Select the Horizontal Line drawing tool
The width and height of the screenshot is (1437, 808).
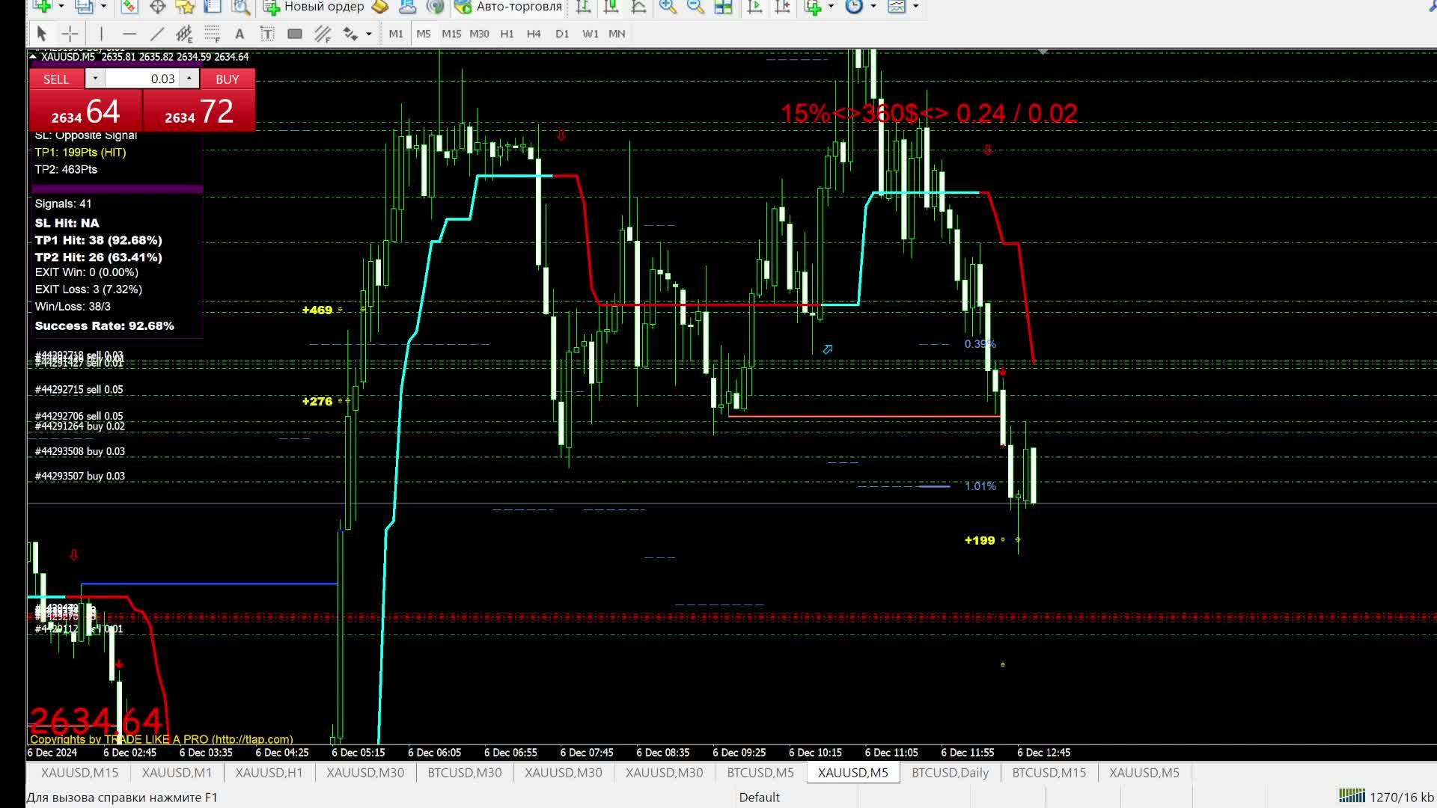[129, 34]
